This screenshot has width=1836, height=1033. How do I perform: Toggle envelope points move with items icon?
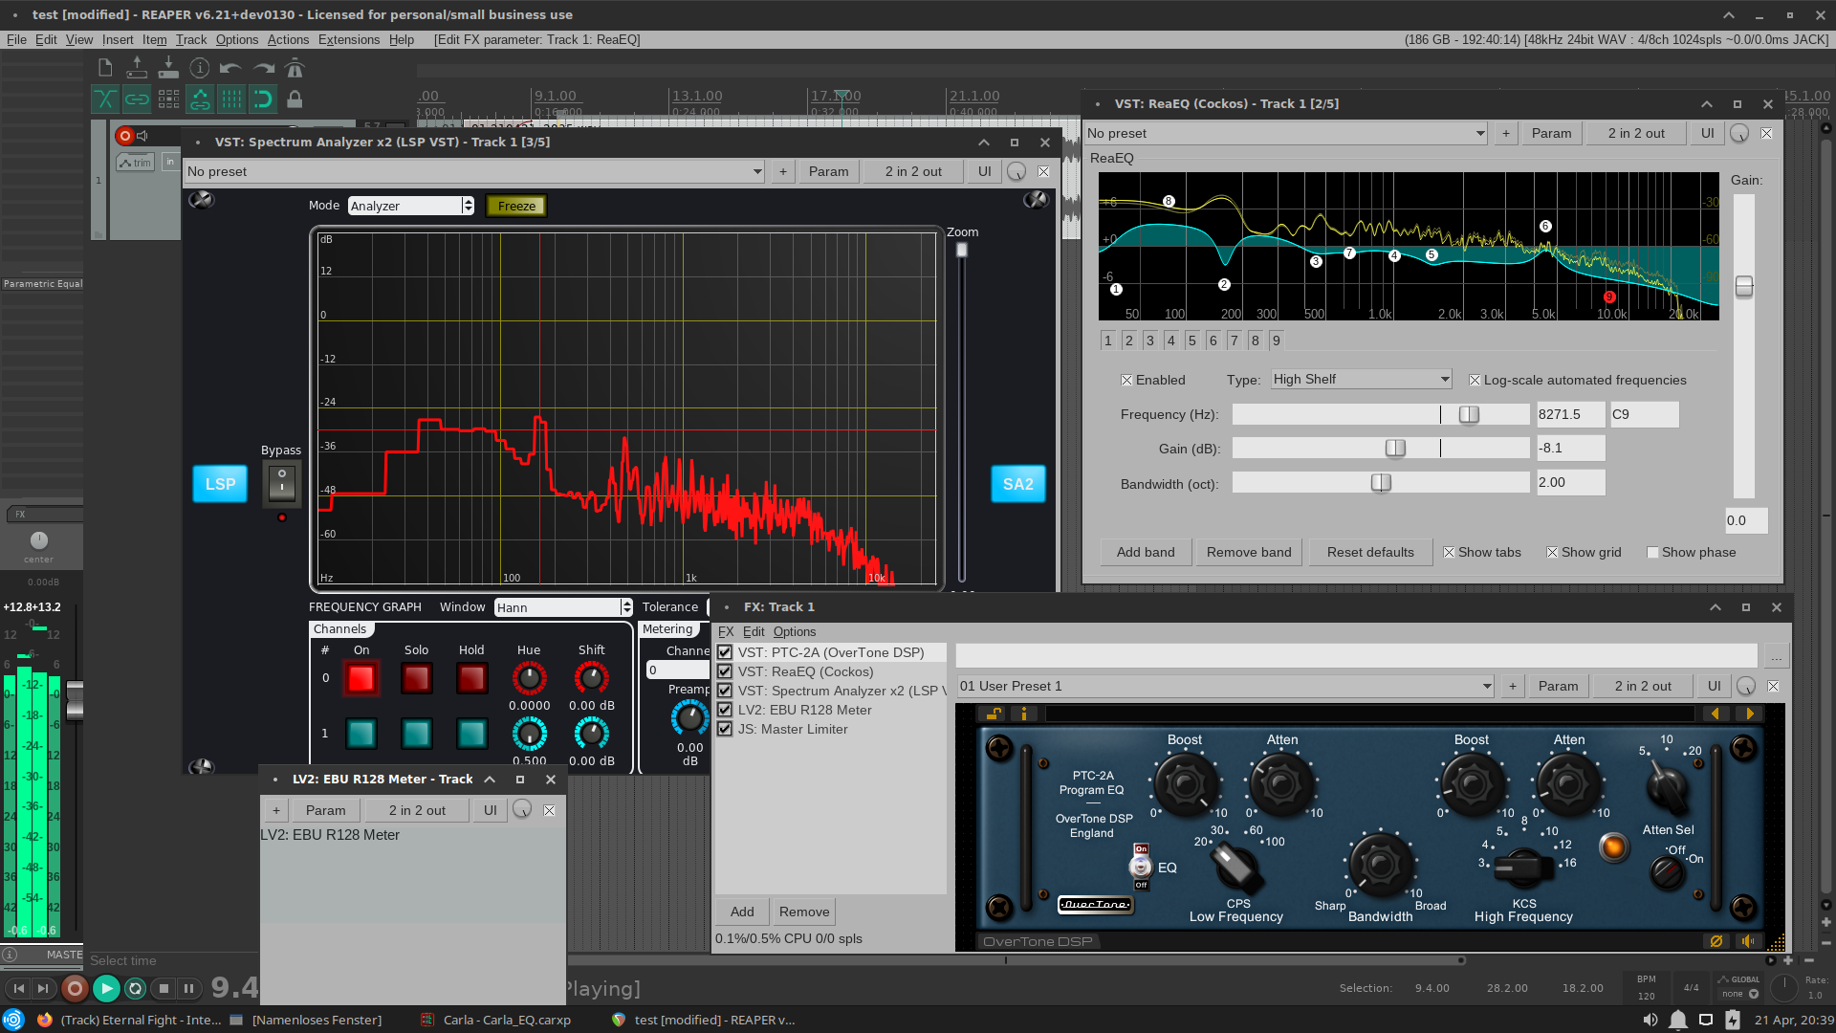pos(200,99)
